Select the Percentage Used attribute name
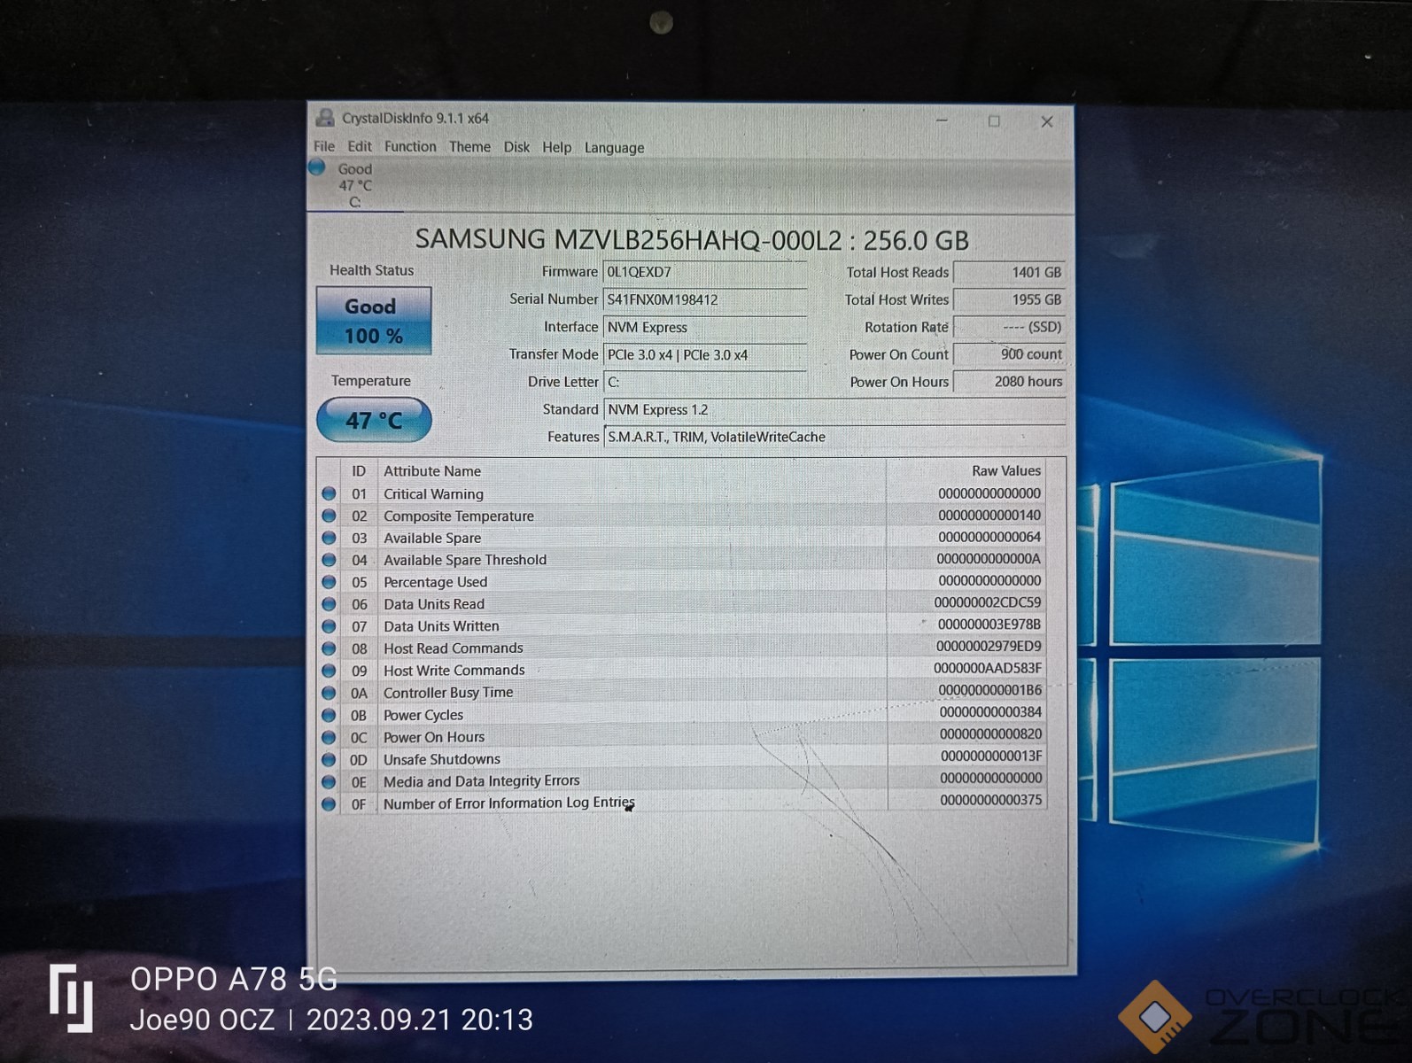This screenshot has width=1412, height=1063. coord(435,582)
